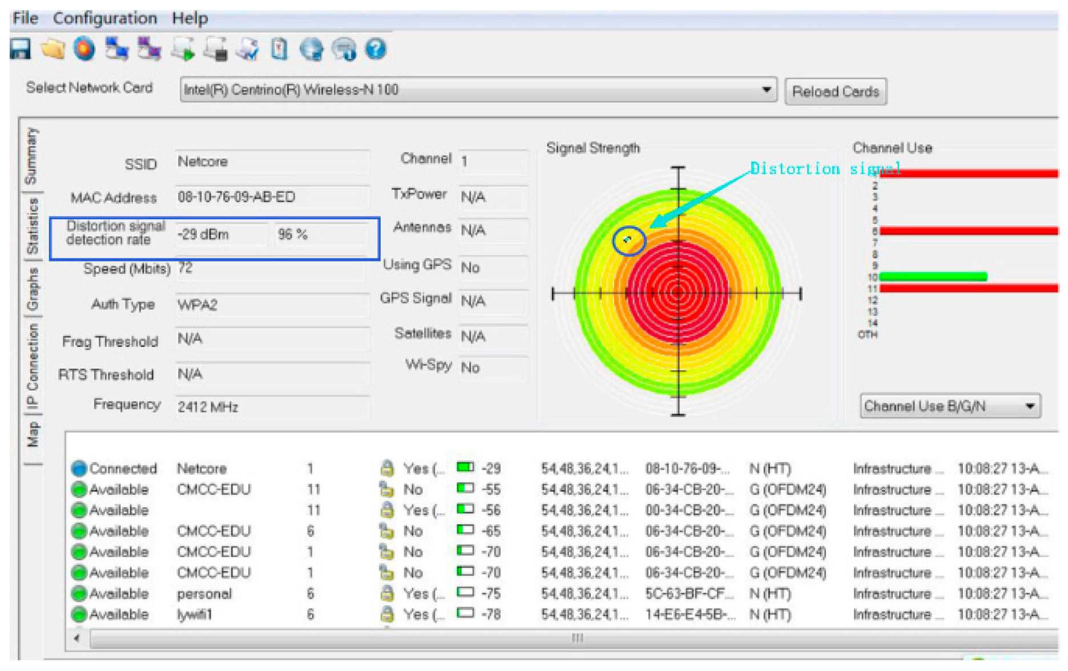Click the blue network connection toolbar icon
Image resolution: width=1068 pixels, height=671 pixels.
[116, 49]
